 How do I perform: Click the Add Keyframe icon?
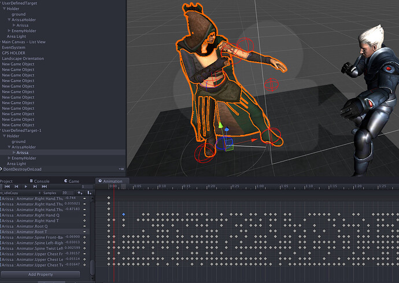coord(80,192)
